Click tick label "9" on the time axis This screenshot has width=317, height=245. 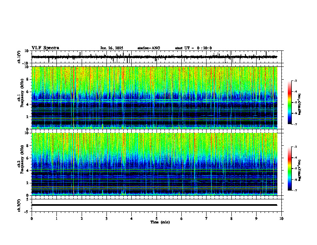click(257, 219)
